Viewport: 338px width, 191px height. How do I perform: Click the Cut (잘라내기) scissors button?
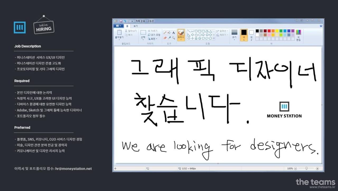pyautogui.click(x=130, y=31)
